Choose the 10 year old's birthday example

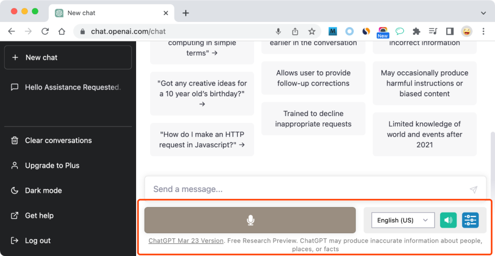202,94
